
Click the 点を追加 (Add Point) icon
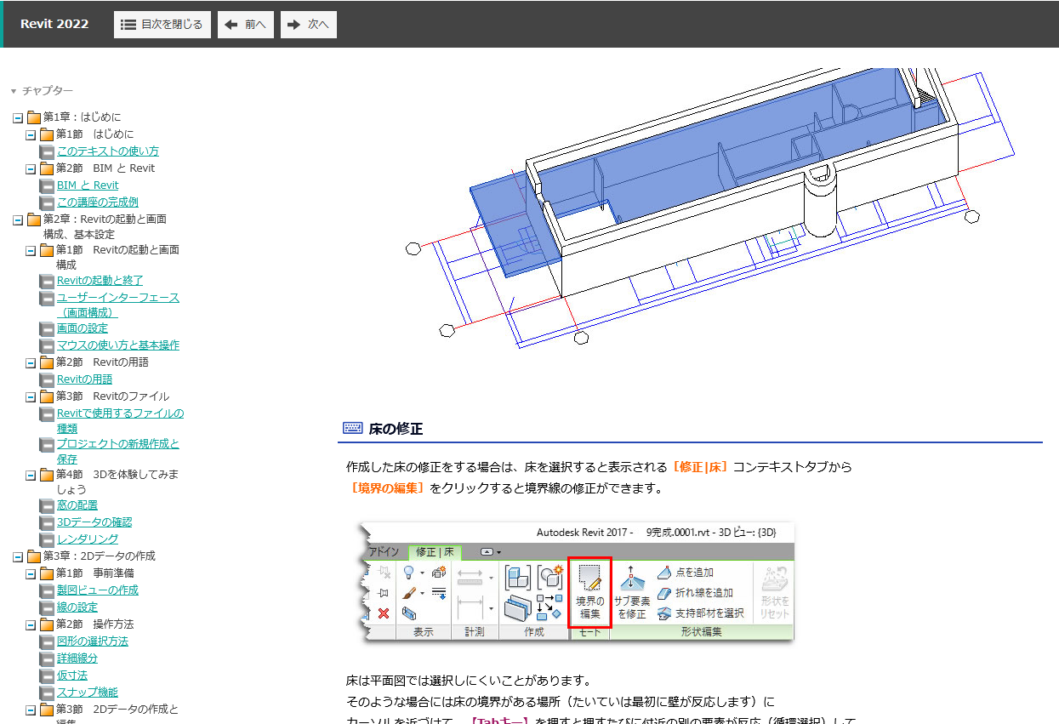[665, 573]
